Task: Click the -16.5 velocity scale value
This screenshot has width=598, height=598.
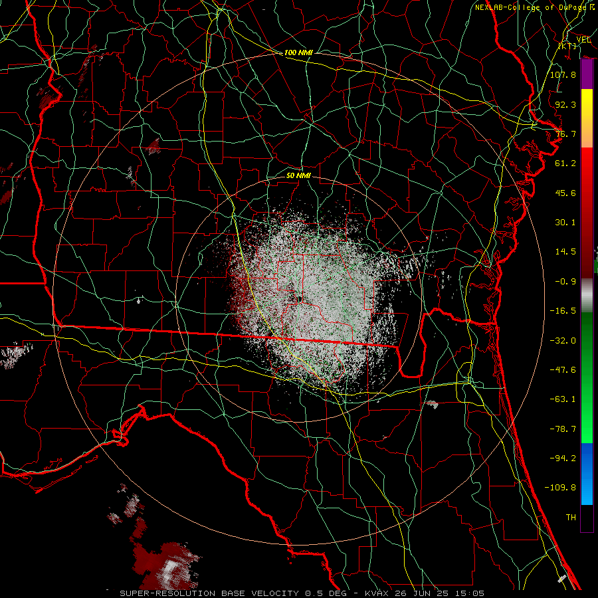Action: (563, 311)
